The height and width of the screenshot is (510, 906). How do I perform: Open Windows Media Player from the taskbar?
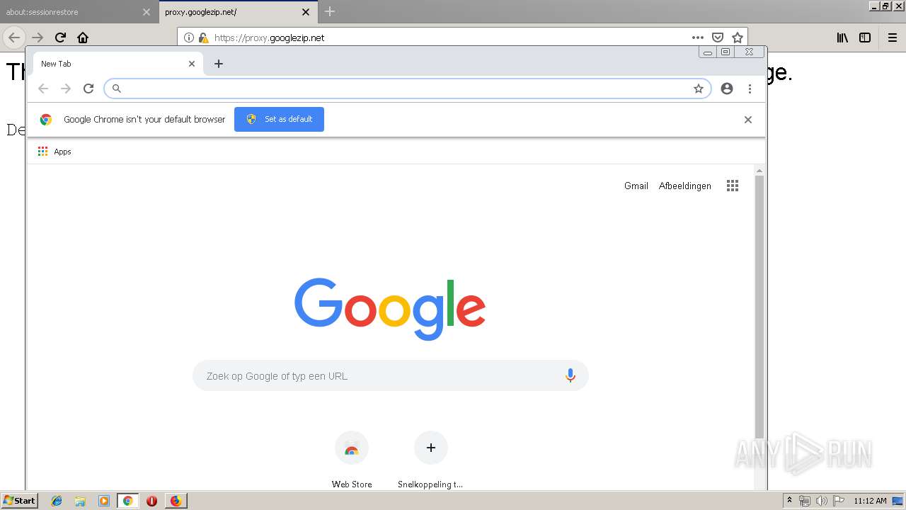[103, 501]
